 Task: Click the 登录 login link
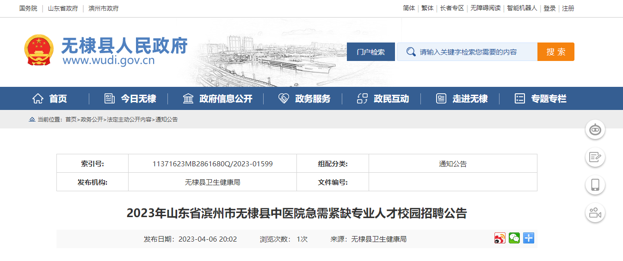[549, 8]
